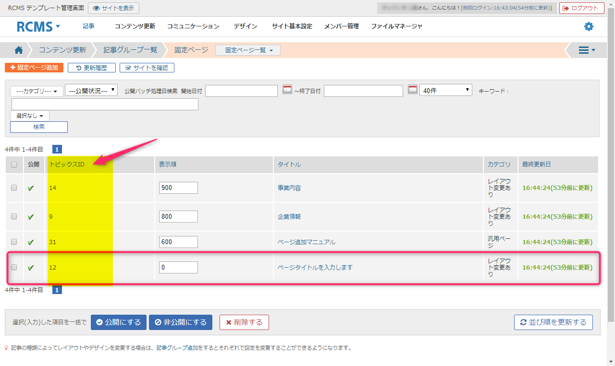Click green publish checkmark for topic 31
The image size is (615, 366).
[31, 242]
